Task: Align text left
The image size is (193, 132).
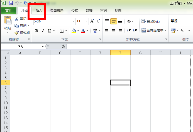Action: (x=107, y=30)
